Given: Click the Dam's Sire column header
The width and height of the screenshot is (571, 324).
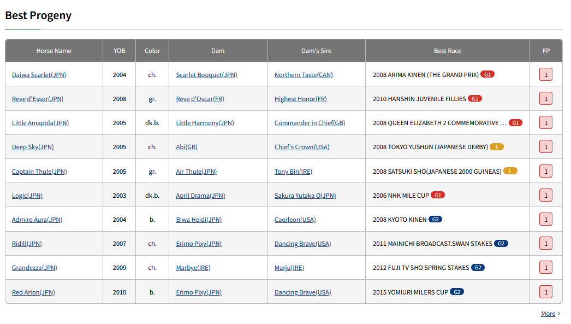Looking at the screenshot, I should (x=317, y=51).
